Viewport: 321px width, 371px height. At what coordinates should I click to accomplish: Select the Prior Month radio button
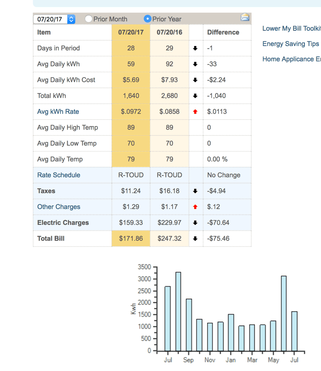89,19
